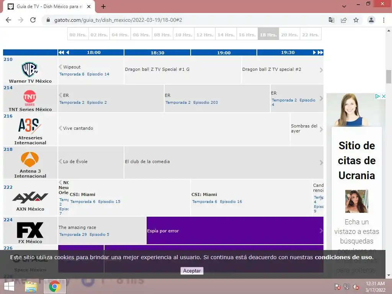
Task: Click the browser forward arrow
Action: [21, 20]
